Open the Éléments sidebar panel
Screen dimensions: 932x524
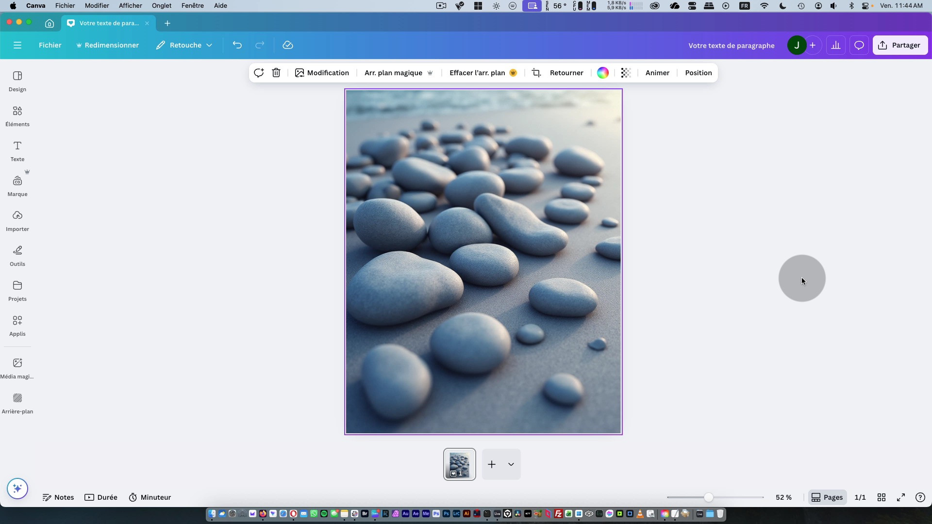(17, 116)
